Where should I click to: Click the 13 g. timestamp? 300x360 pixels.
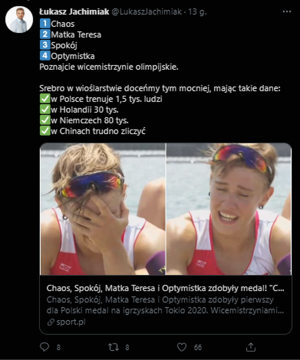[x=197, y=11]
